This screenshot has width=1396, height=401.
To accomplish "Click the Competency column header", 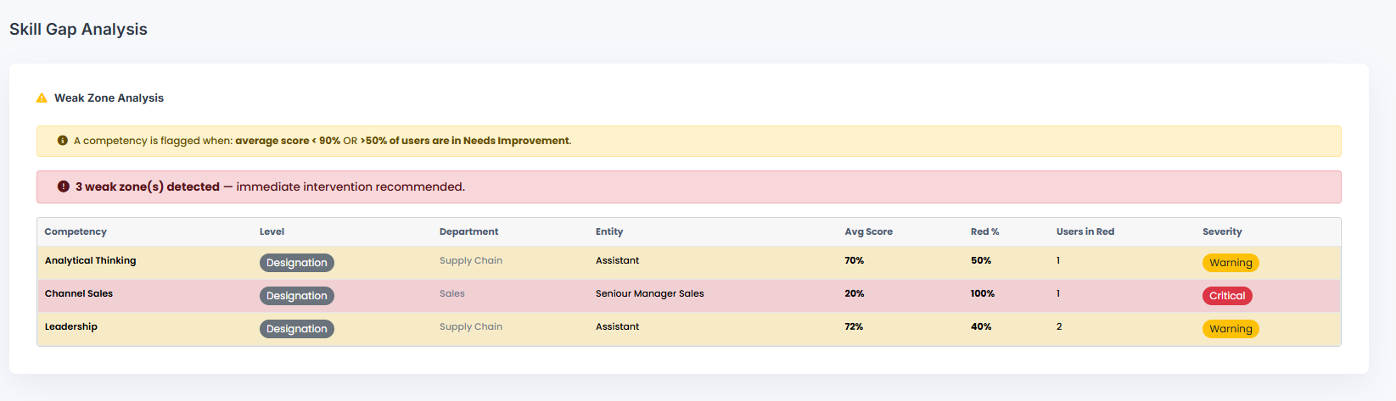I will [76, 231].
